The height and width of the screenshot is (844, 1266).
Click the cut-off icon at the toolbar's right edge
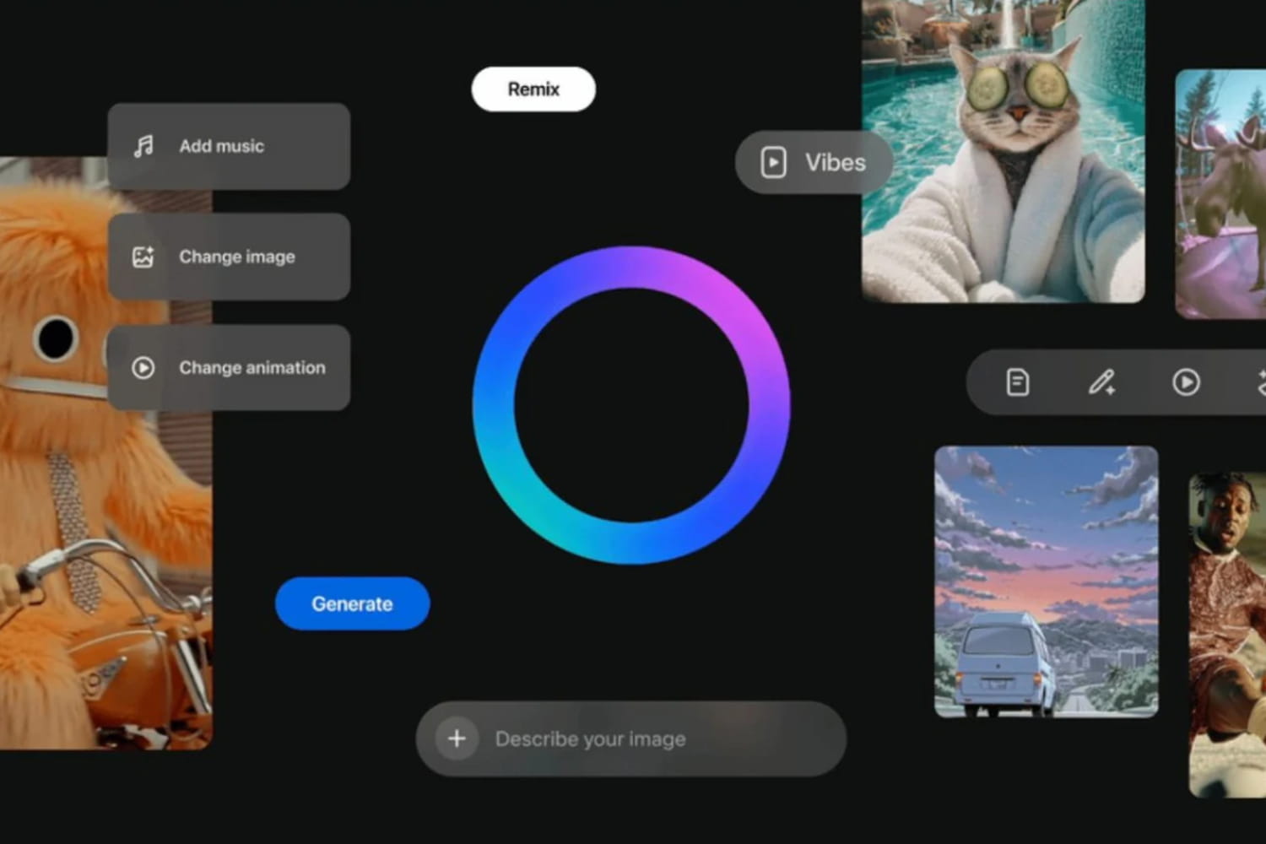1260,382
